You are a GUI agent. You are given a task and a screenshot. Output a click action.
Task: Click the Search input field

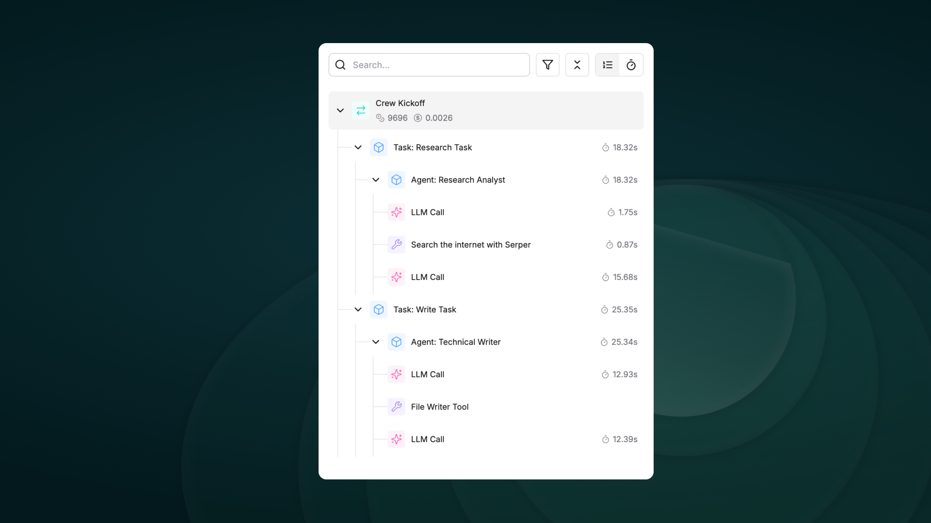click(x=436, y=65)
